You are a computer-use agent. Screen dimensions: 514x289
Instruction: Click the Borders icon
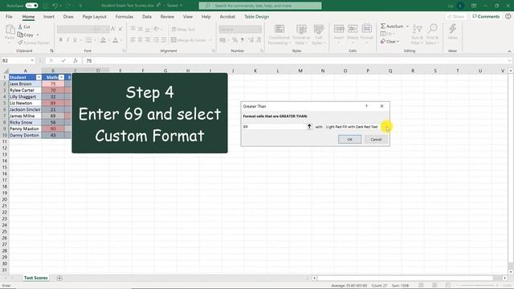tap(88, 40)
